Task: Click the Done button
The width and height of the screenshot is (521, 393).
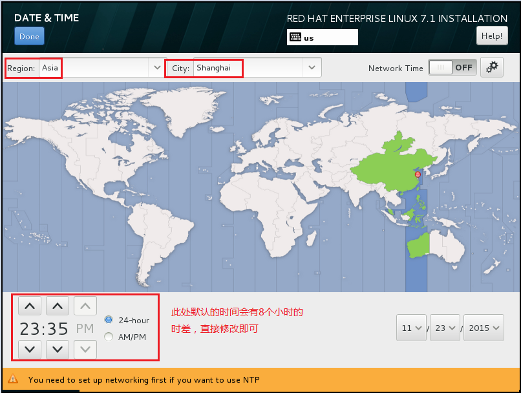Action: coord(29,36)
